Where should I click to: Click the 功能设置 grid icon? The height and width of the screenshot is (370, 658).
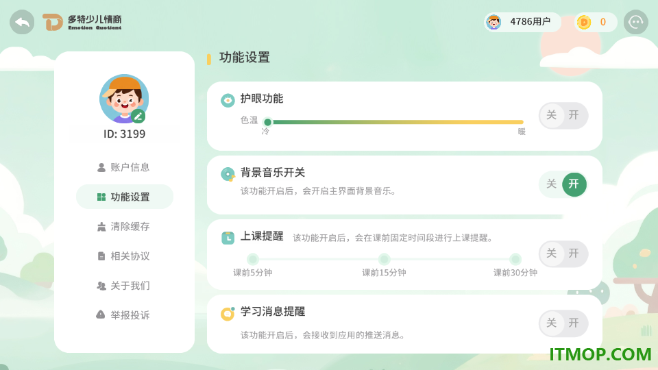[101, 197]
